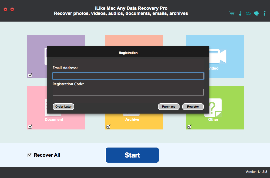Click the Document tile label

pos(54,119)
